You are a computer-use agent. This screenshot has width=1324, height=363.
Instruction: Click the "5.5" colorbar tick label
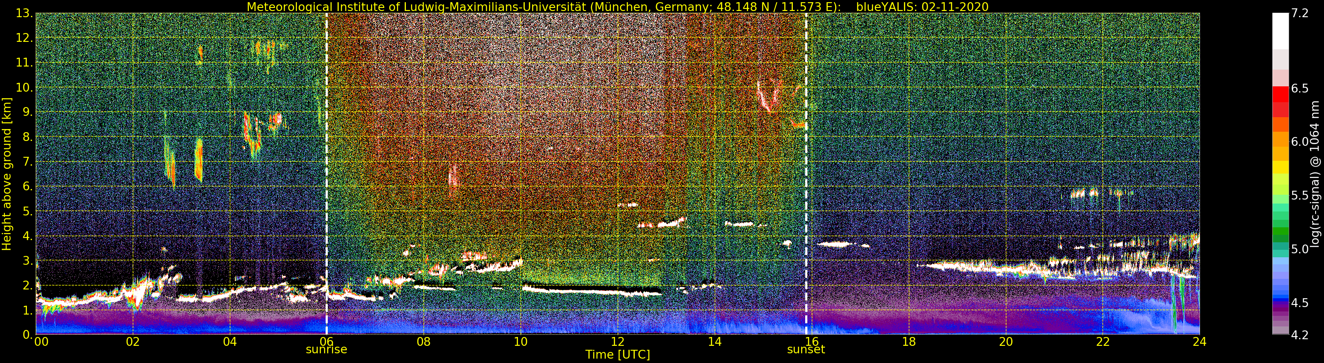tap(1300, 196)
